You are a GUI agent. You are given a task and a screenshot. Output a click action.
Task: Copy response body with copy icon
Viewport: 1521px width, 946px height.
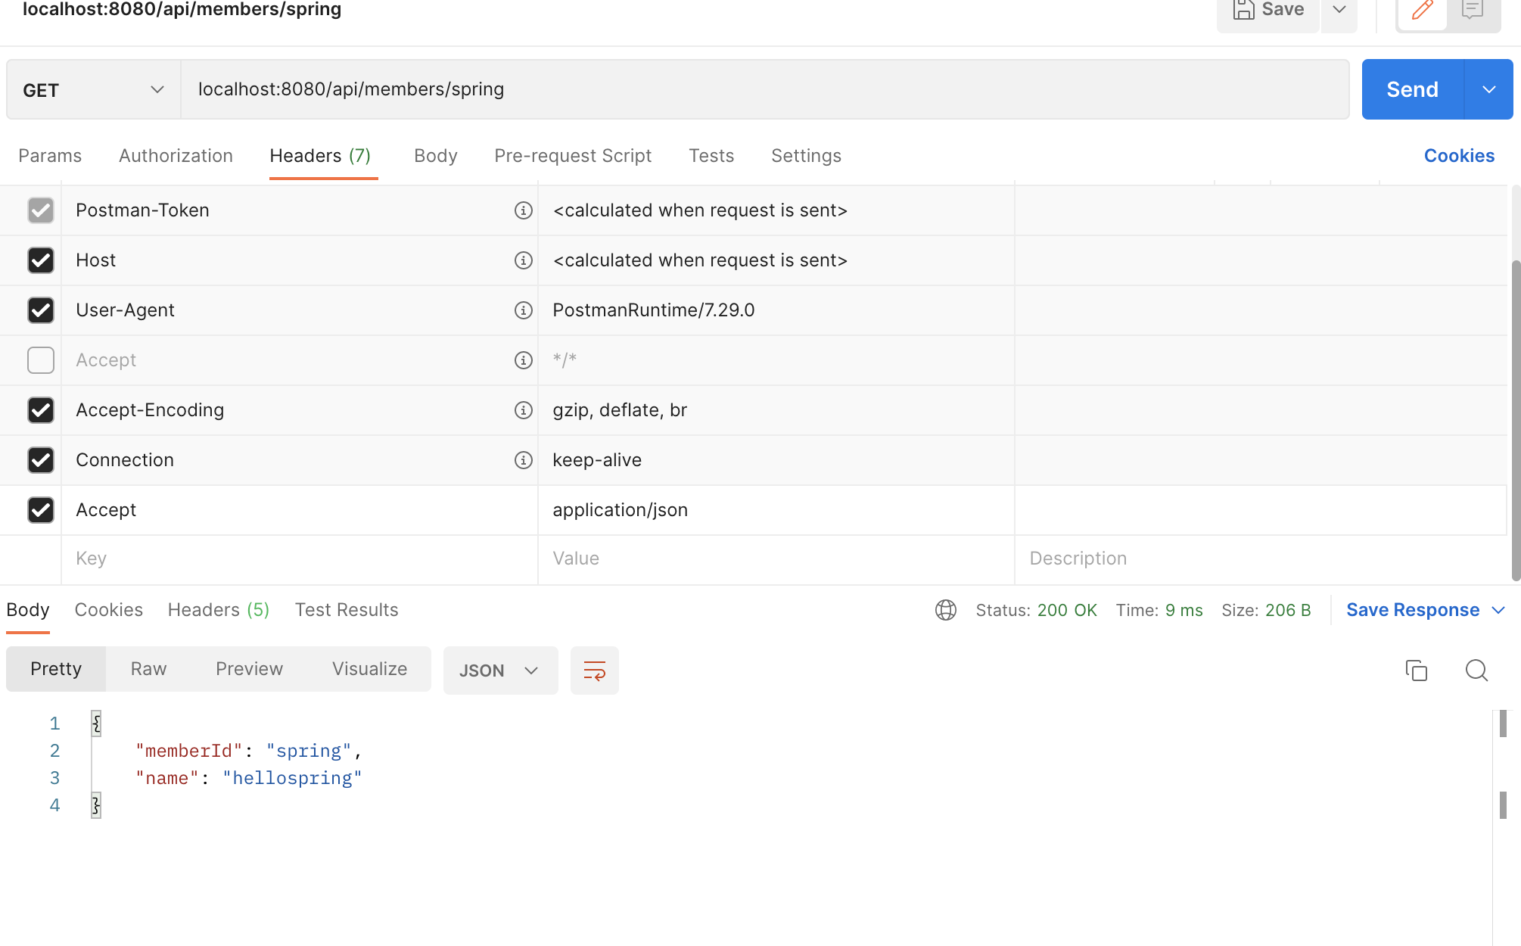(1416, 671)
